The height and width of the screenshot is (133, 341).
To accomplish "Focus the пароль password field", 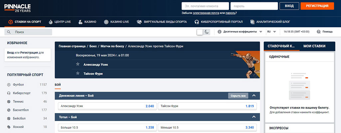I will 254,6.
